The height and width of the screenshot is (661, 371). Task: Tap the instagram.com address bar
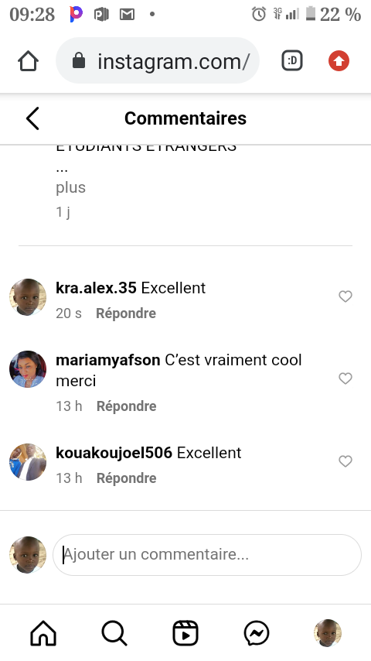click(158, 61)
